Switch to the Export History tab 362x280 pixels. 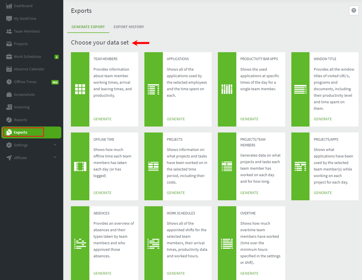[x=129, y=27]
